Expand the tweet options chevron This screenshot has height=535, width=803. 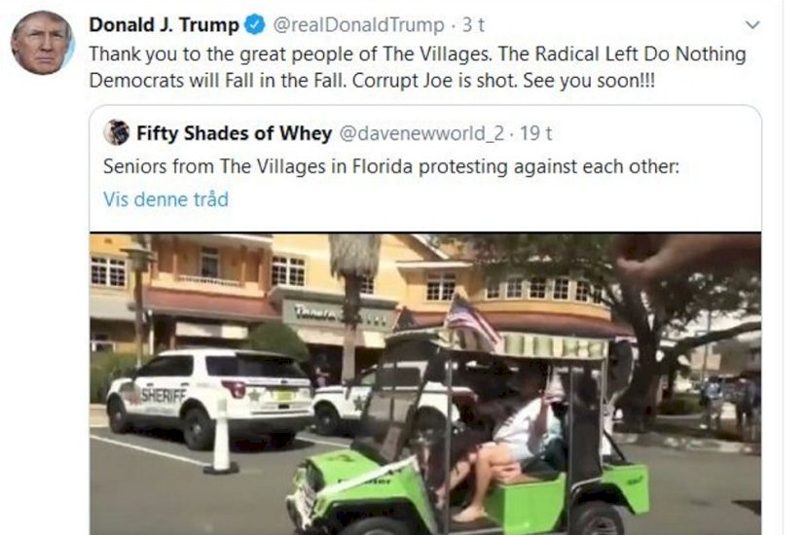point(751,24)
